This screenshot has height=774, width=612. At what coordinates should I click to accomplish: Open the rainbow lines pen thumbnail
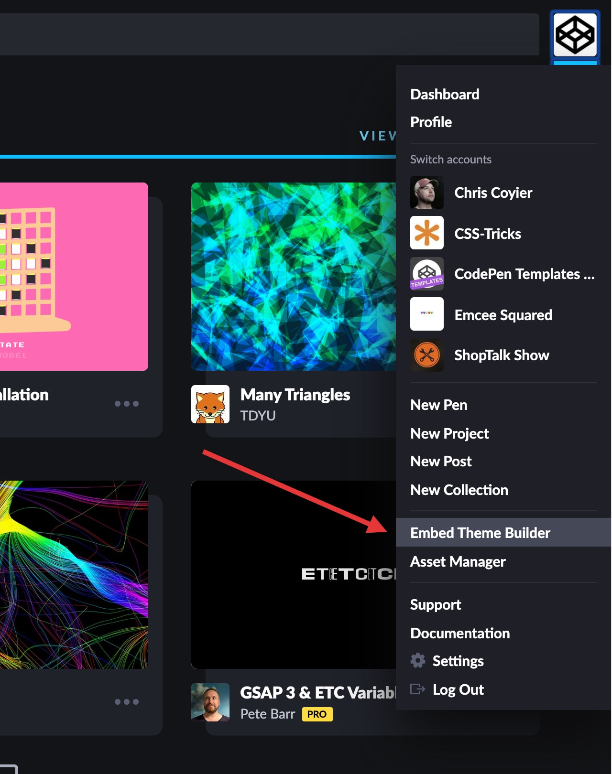(74, 574)
